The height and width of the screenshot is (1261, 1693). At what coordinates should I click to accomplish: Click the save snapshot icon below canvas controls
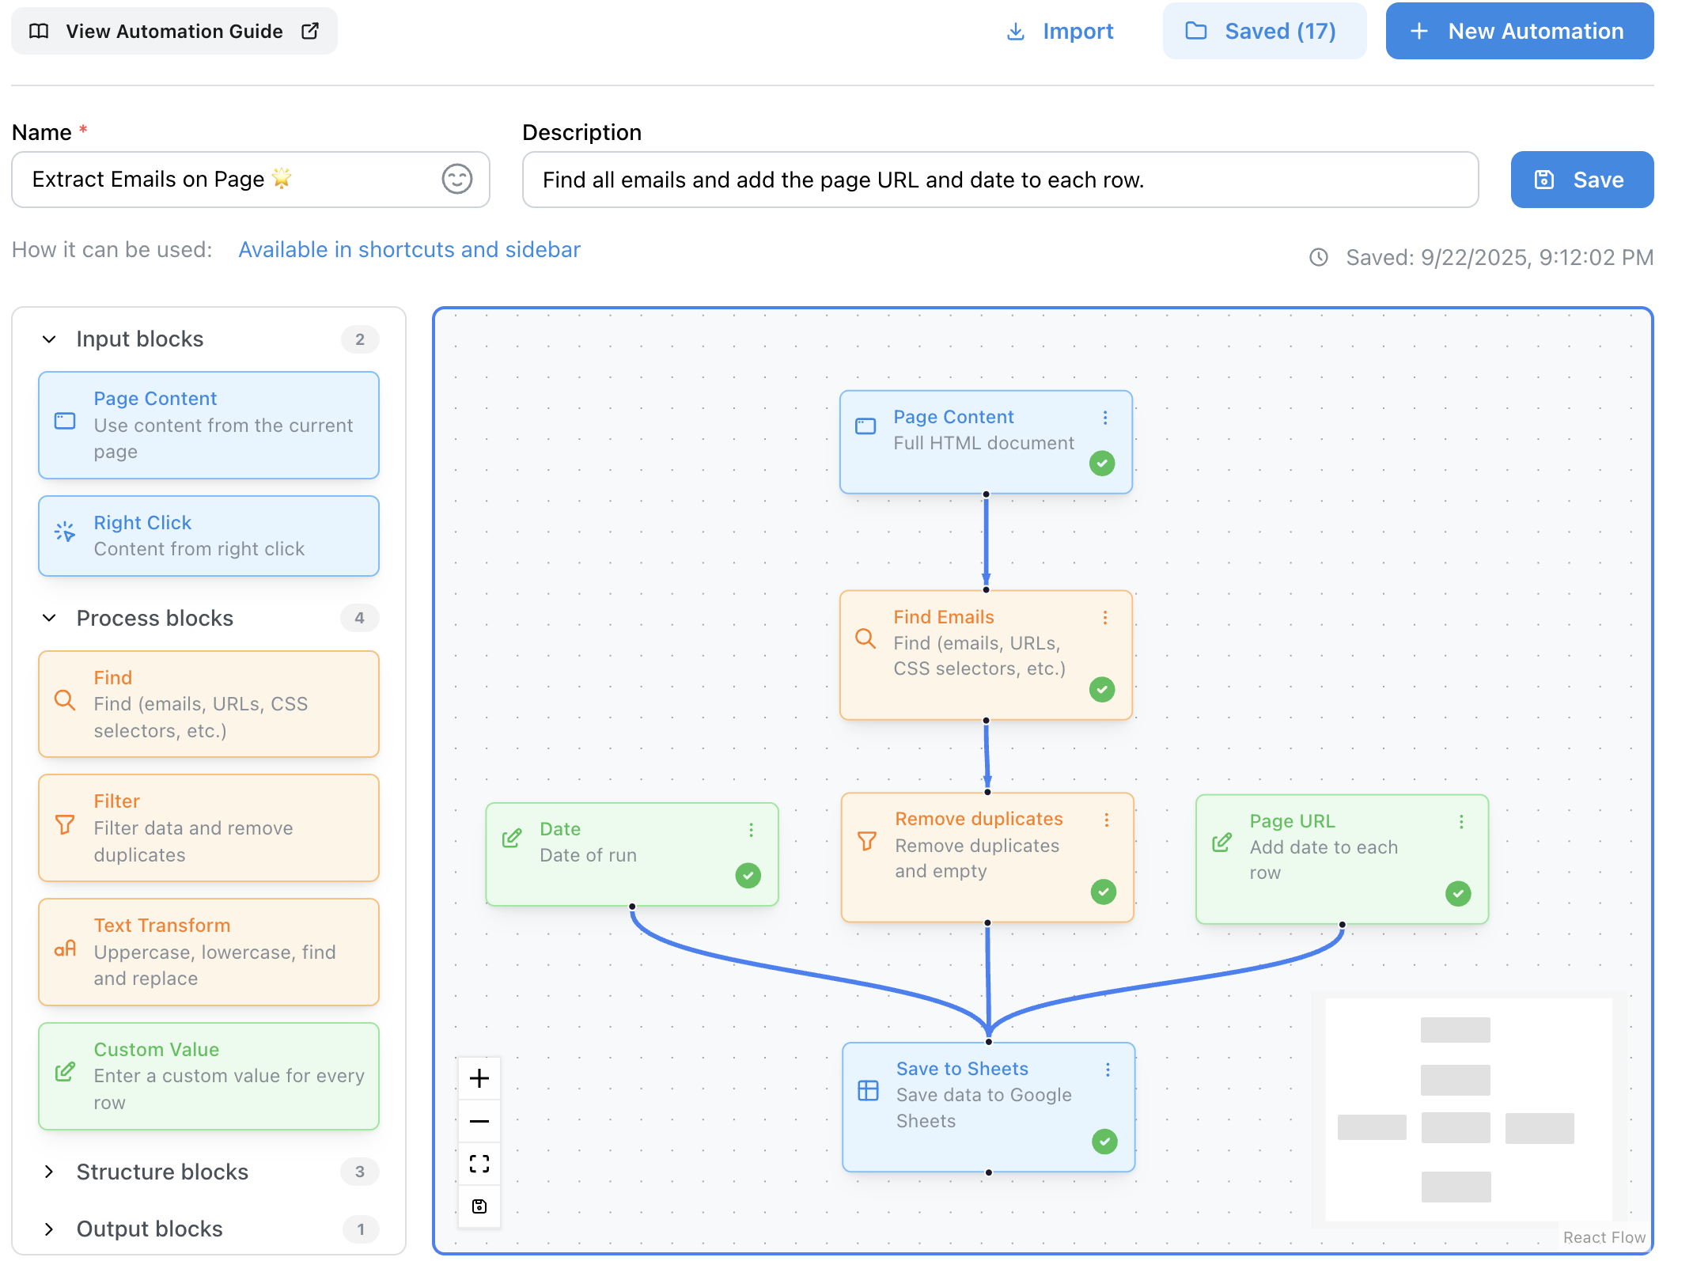[x=479, y=1206]
